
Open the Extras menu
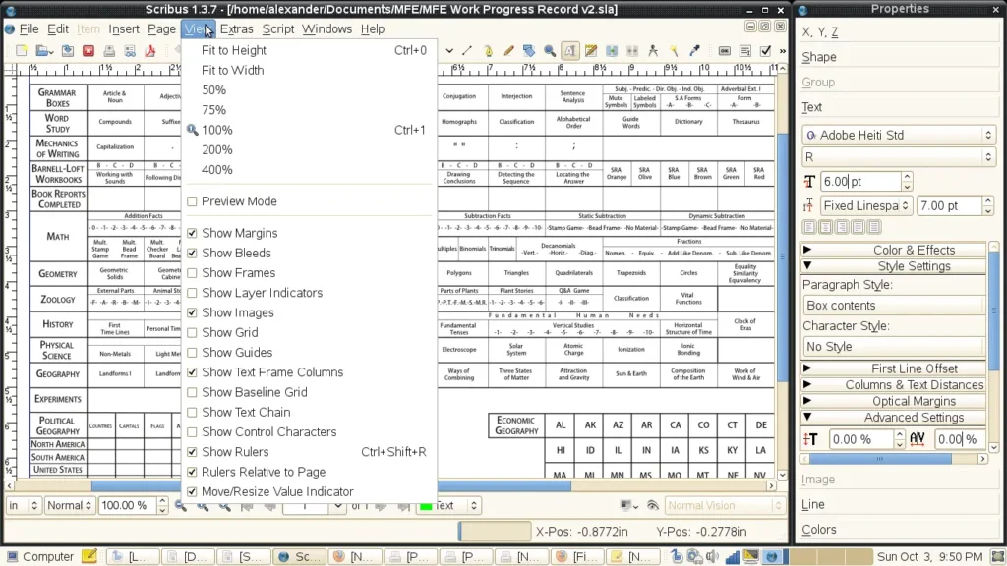click(236, 28)
